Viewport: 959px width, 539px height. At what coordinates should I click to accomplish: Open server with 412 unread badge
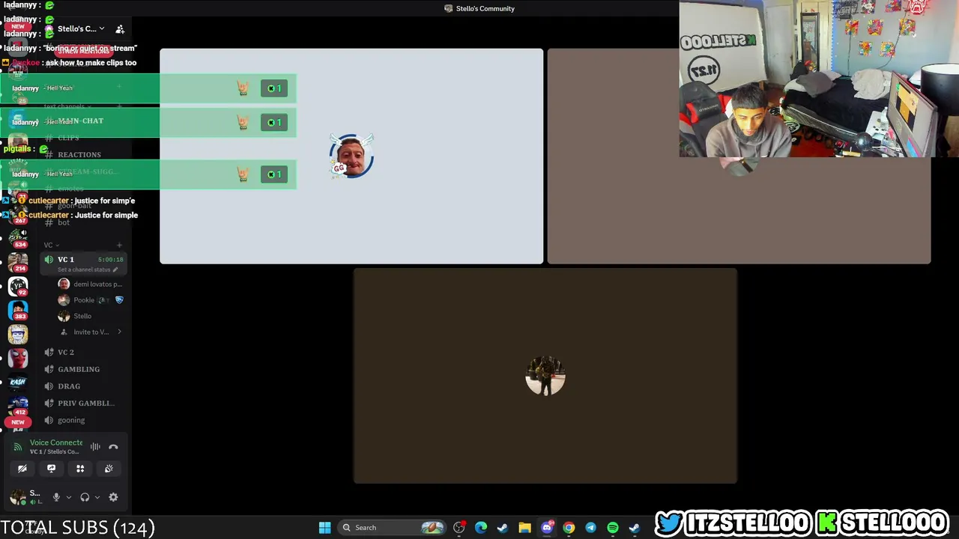click(x=18, y=406)
